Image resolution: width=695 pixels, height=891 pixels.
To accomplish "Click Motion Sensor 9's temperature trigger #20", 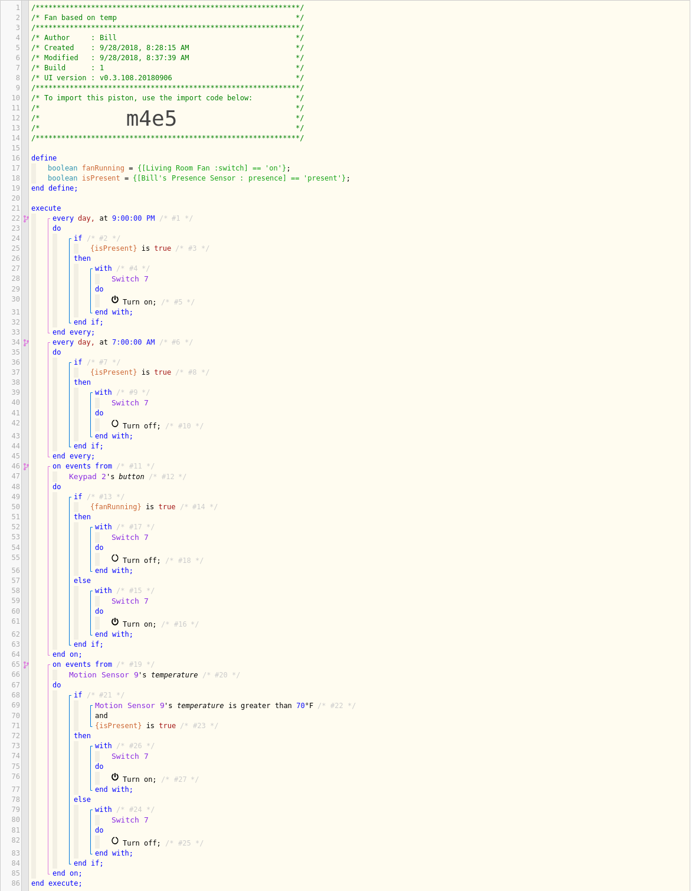I will coord(133,675).
